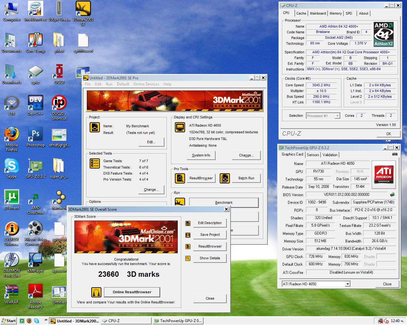Switch to the Memory tab in CPU-Z
This screenshot has width=407, height=325.
coord(336,13)
